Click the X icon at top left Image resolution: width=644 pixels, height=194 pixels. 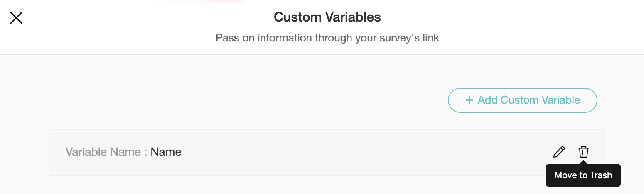tap(16, 18)
